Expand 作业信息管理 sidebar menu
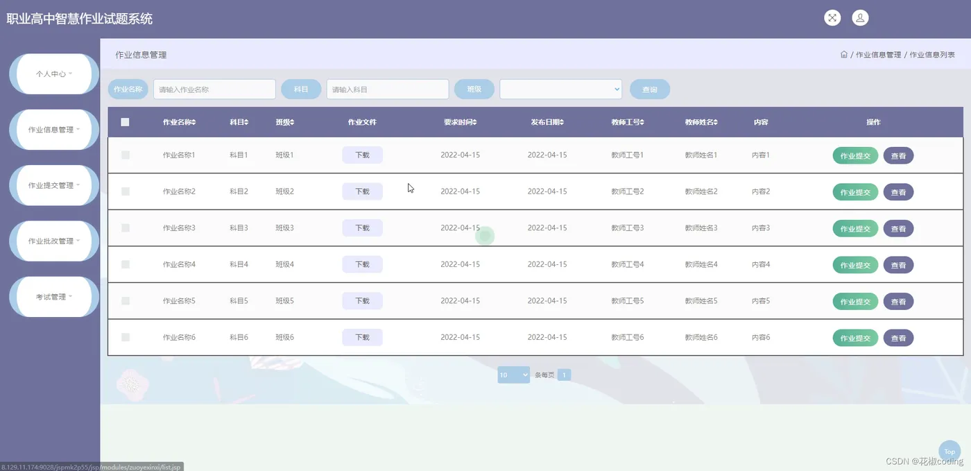 pos(54,130)
